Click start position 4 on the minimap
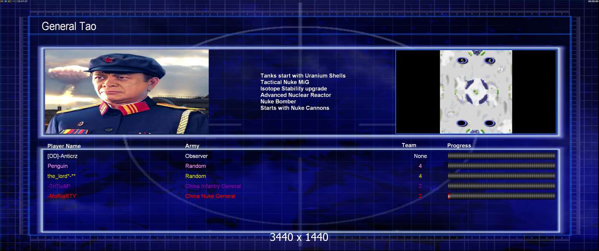This screenshot has height=251, width=599. (x=489, y=61)
